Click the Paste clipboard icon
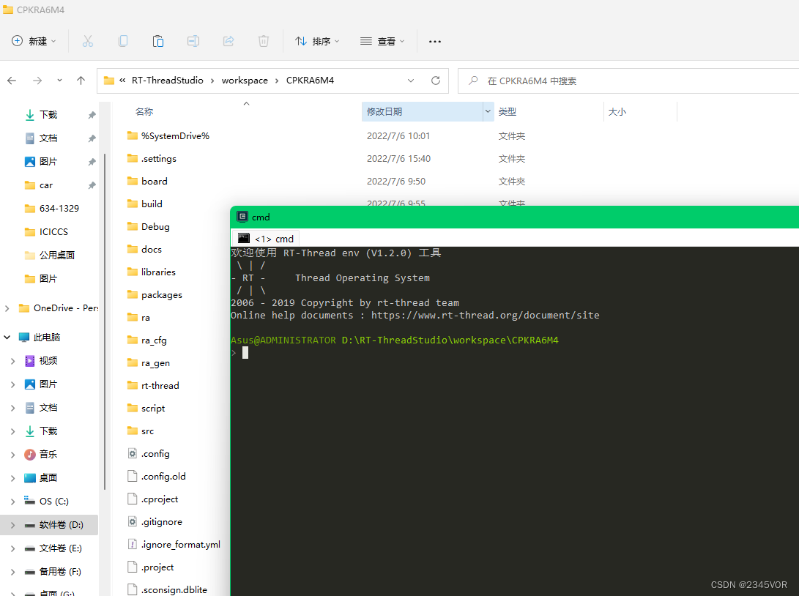Screen dimensions: 799x596 tap(158, 41)
